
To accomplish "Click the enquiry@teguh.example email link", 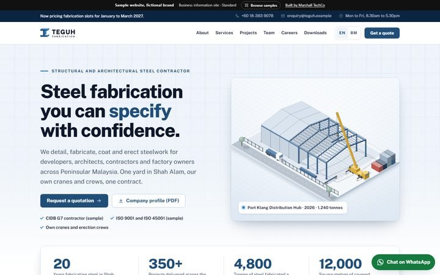I will [x=309, y=16].
